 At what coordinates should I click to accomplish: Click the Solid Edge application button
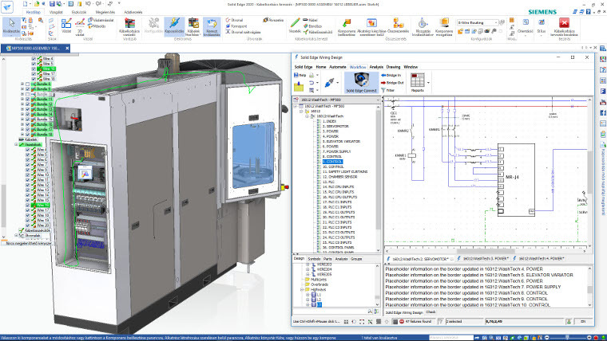tap(7, 6)
